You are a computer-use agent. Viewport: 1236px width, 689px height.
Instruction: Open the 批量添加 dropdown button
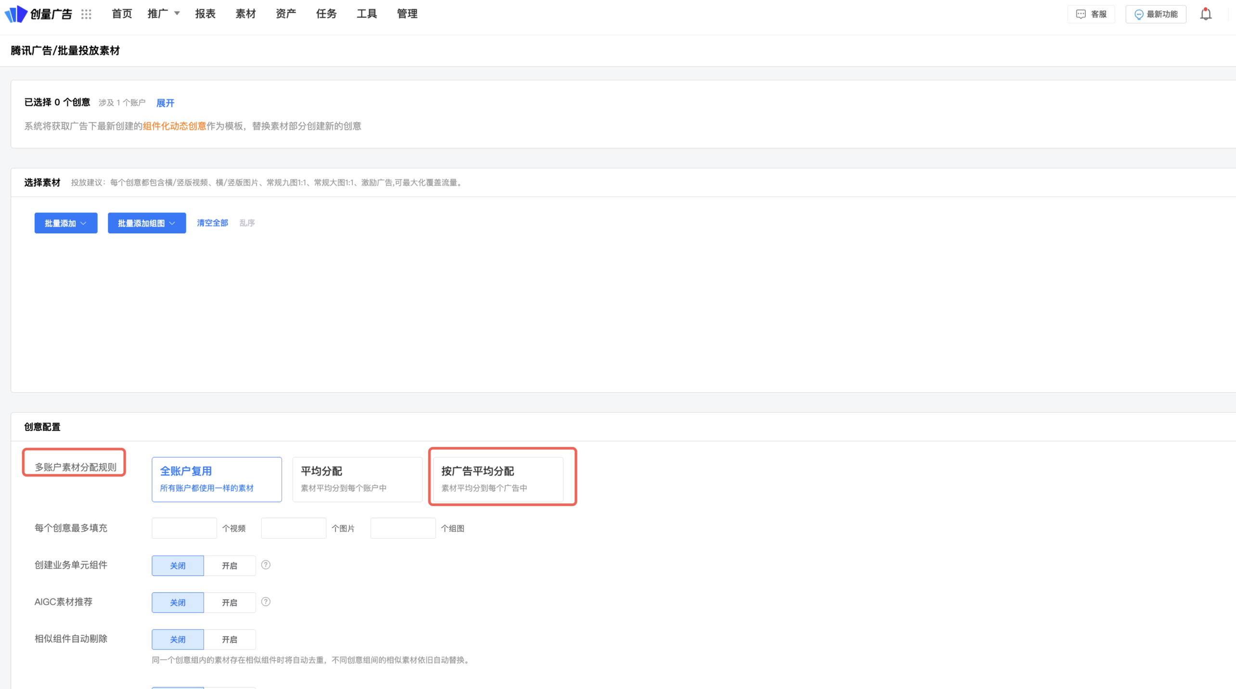point(66,223)
